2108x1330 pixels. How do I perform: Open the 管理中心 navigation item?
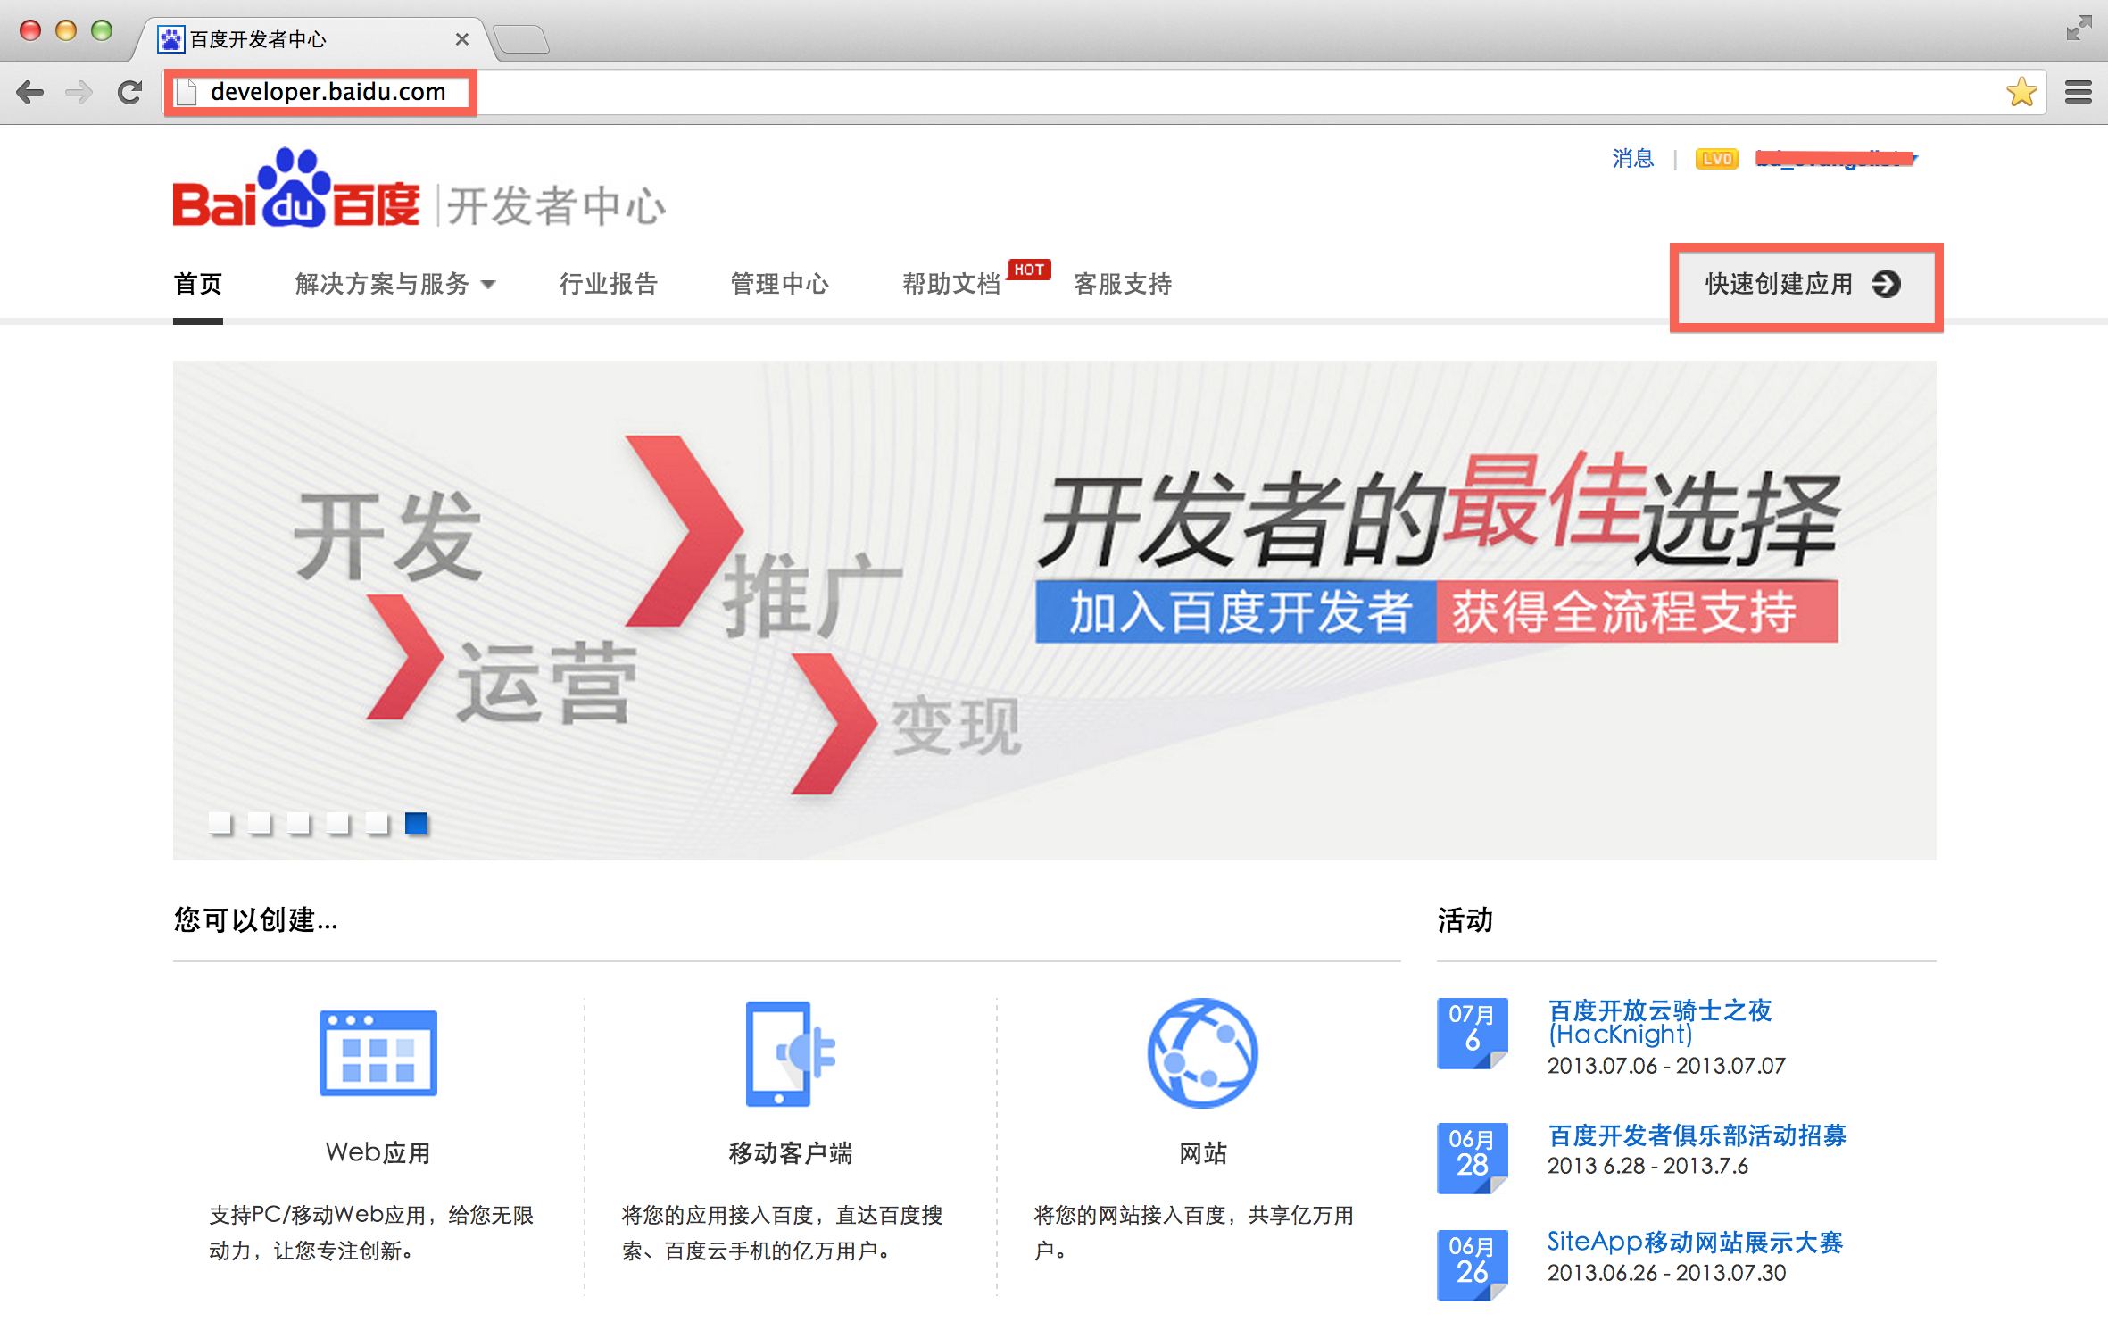coord(779,284)
